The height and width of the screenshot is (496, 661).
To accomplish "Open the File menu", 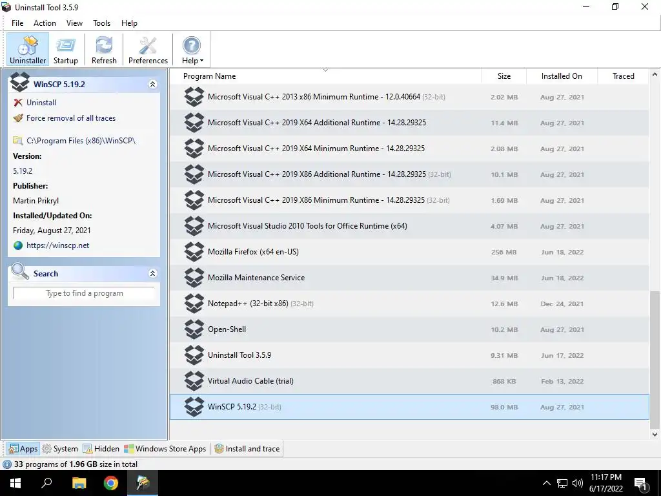I will [x=17, y=23].
